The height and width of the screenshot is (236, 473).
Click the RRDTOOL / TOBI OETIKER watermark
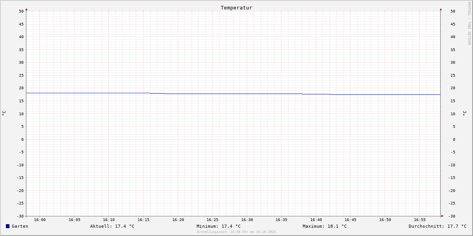pyautogui.click(x=469, y=24)
